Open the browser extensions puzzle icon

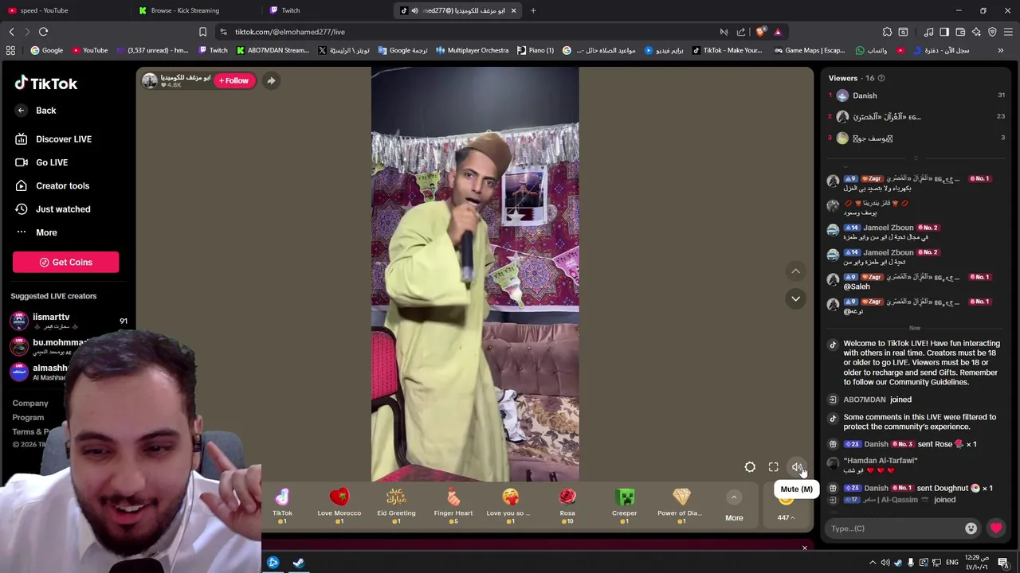(887, 32)
